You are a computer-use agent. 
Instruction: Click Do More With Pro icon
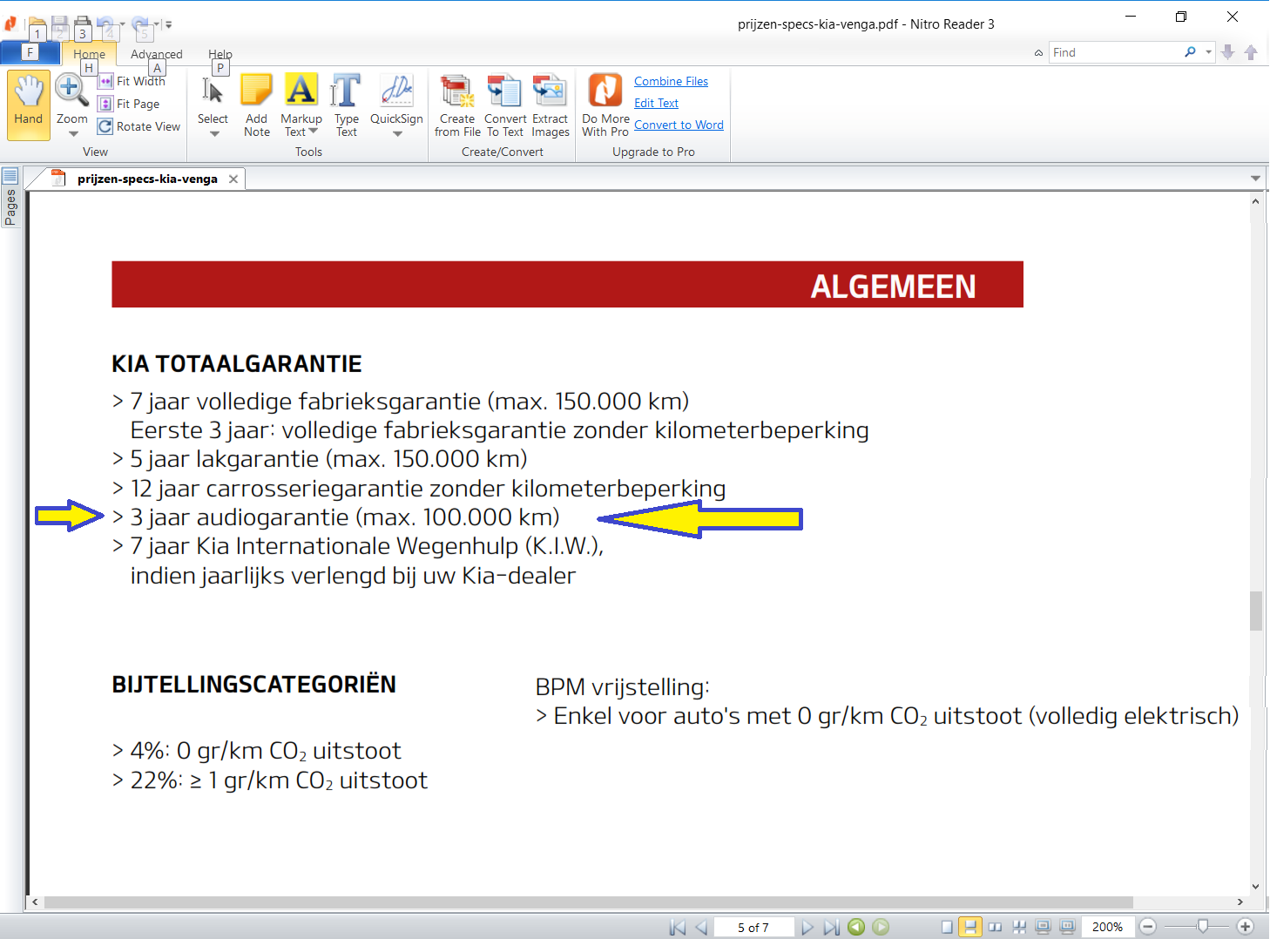click(x=605, y=91)
